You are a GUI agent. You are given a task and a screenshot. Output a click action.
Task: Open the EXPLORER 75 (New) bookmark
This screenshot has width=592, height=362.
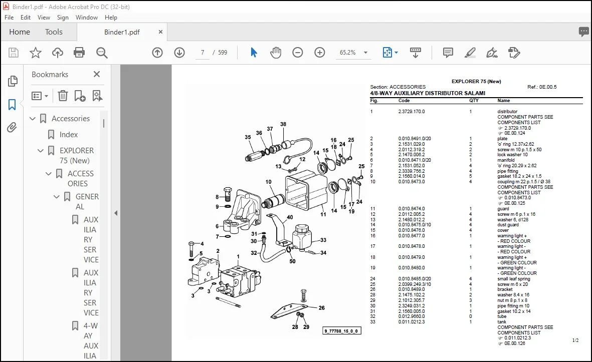click(76, 155)
